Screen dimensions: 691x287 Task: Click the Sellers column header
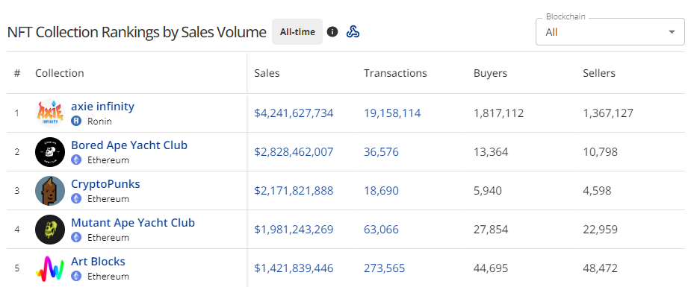599,73
